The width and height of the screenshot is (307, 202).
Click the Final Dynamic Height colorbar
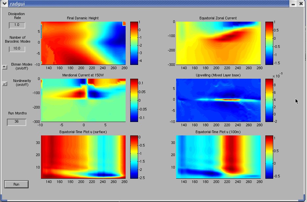tap(134, 43)
